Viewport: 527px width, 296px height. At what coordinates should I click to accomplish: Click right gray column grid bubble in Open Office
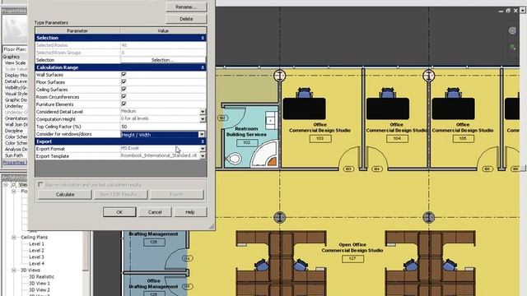click(x=428, y=217)
